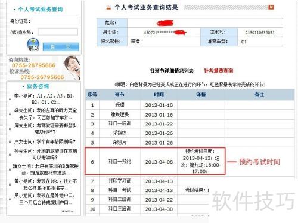The height and width of the screenshot is (223, 298).
Task: Open 吴小姐问 外地户口 question link
Action: tap(45, 199)
